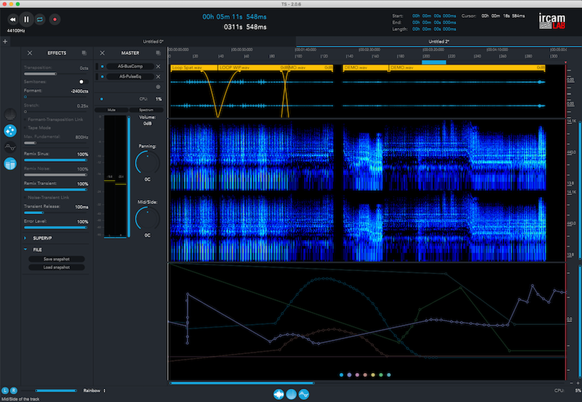
Task: Click the Save snapshot button
Action: (x=56, y=259)
